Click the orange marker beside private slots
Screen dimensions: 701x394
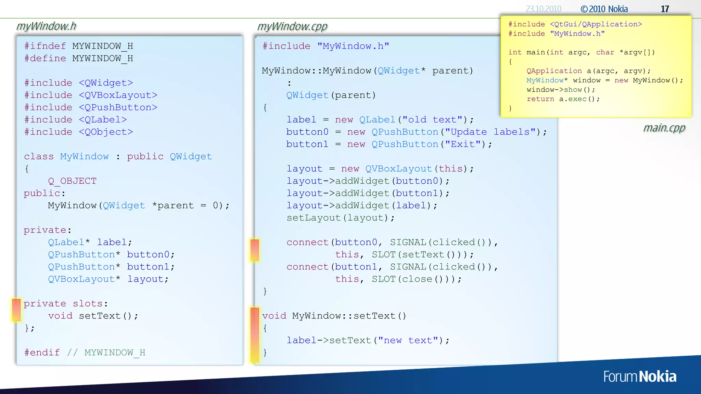(x=16, y=310)
